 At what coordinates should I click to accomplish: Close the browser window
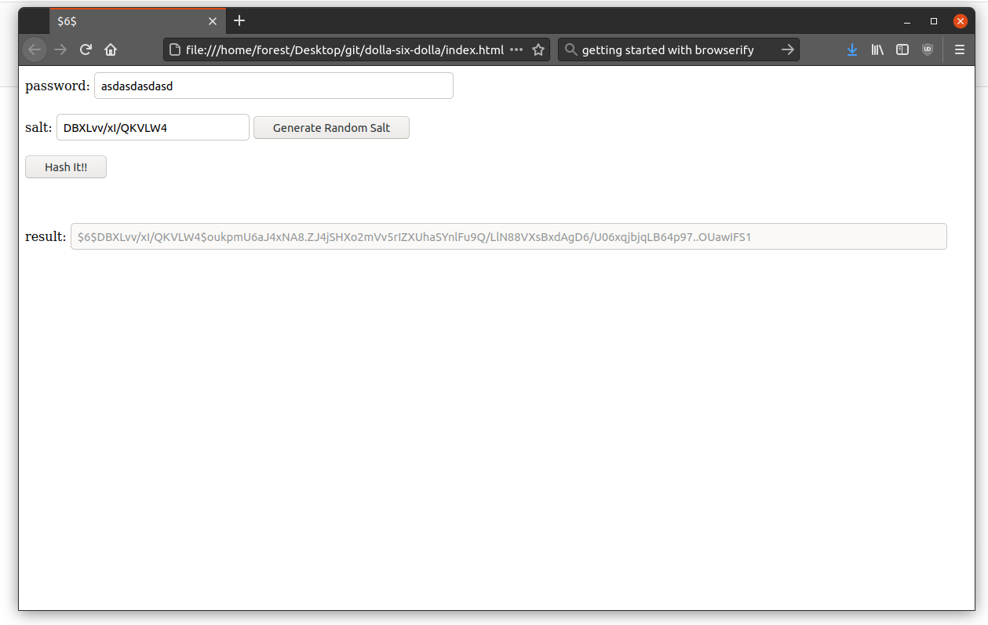pos(960,21)
